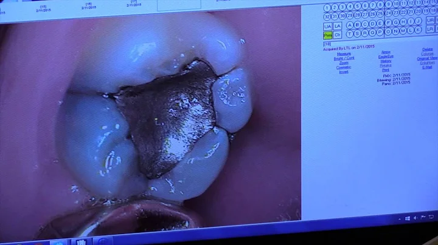Select tooth number 10 in the chart

pos(396,4)
